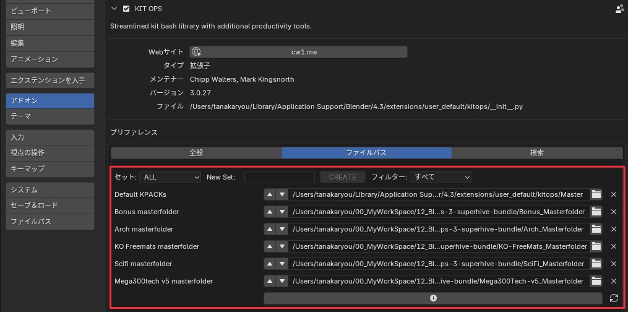The height and width of the screenshot is (312, 628).
Task: Move Scifi masterfolder row down
Action: click(282, 264)
